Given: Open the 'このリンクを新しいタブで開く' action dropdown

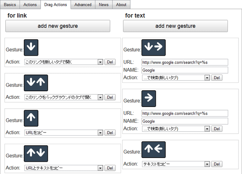Looking at the screenshot, I should point(64,62).
